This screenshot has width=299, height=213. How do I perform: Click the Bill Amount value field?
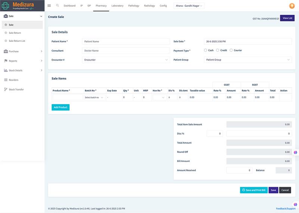259,161
